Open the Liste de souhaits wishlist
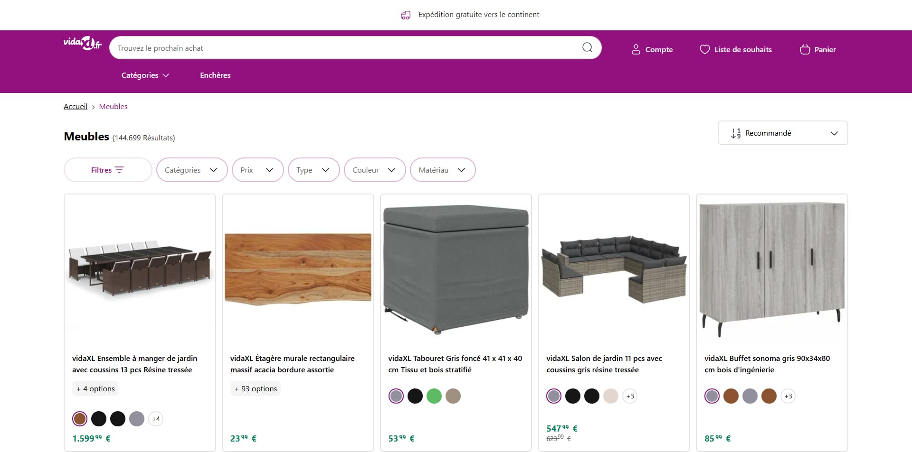Viewport: 912px width, 452px height. 735,49
